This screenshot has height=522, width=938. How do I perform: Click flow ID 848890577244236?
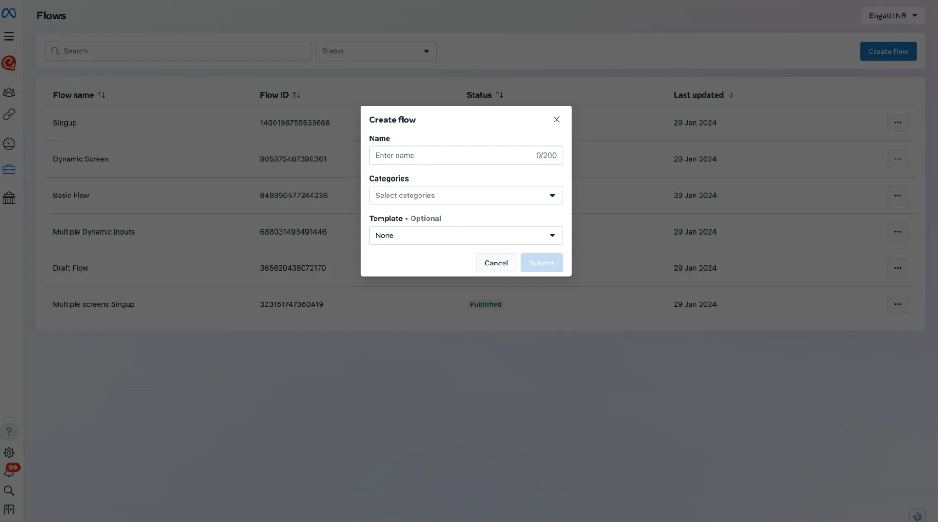pos(294,195)
